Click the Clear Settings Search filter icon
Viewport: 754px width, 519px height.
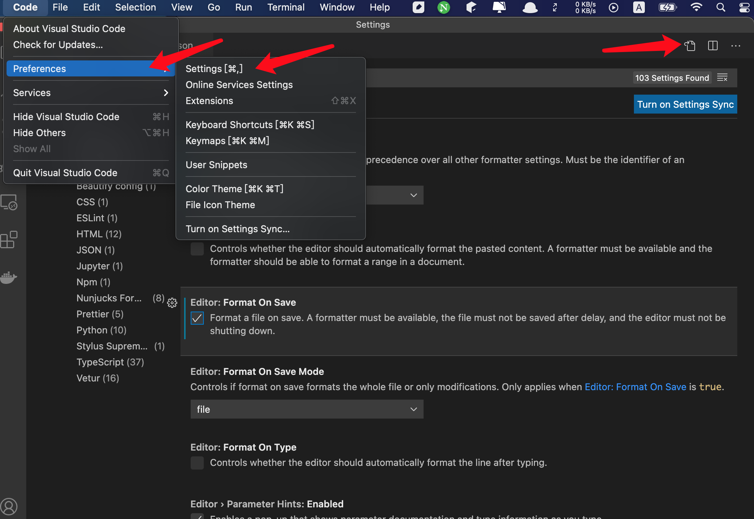[722, 78]
